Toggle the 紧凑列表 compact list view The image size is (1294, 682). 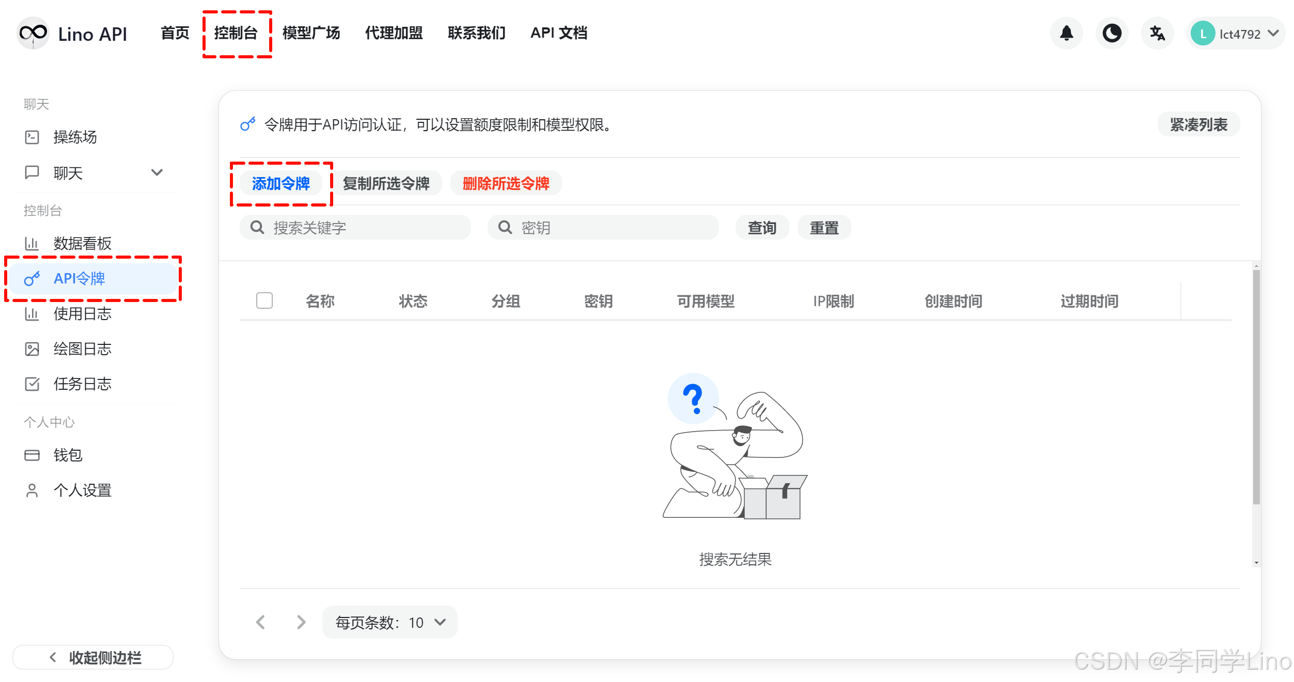point(1198,124)
